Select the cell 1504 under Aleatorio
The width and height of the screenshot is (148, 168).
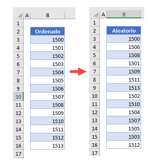[x=124, y=112]
